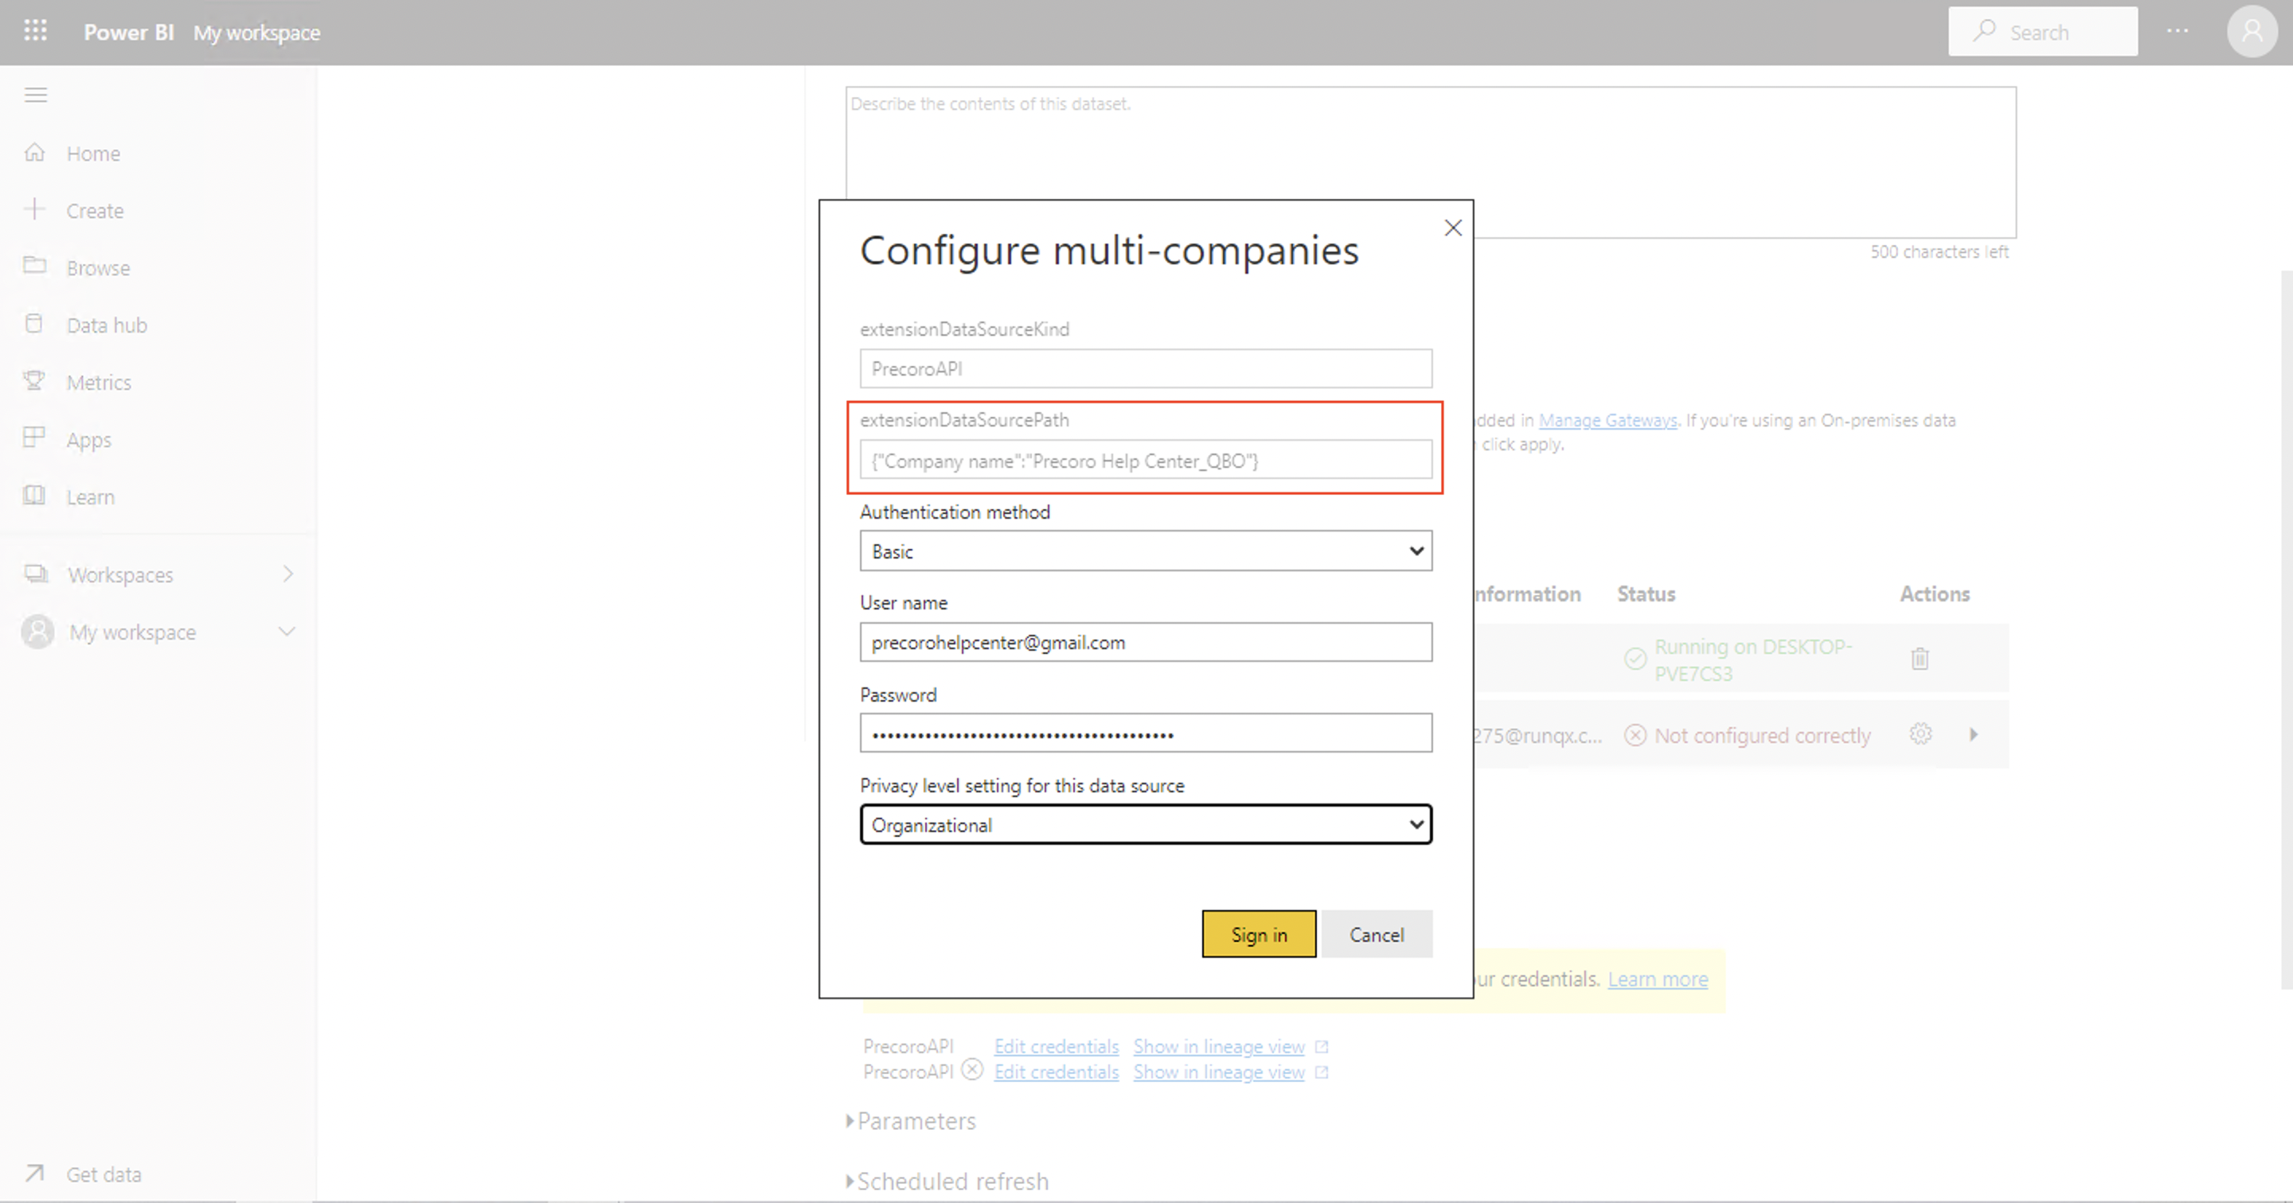This screenshot has height=1203, width=2293.
Task: Click the Sign in button
Action: 1259,934
